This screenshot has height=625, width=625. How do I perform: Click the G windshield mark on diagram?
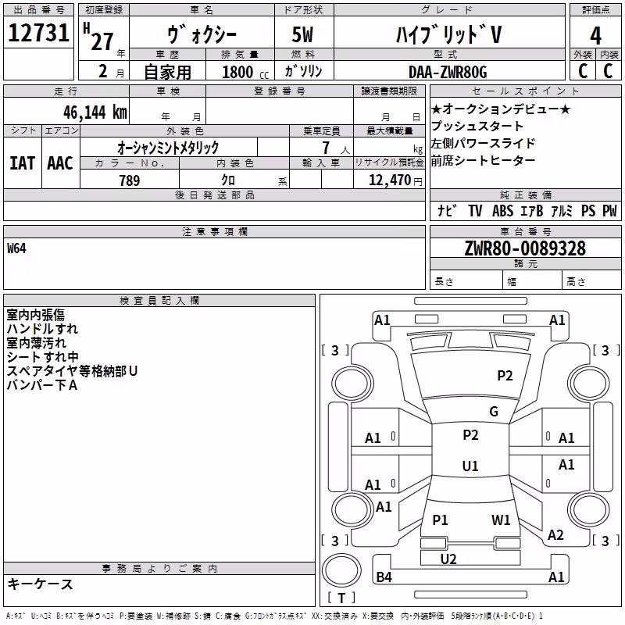(494, 412)
